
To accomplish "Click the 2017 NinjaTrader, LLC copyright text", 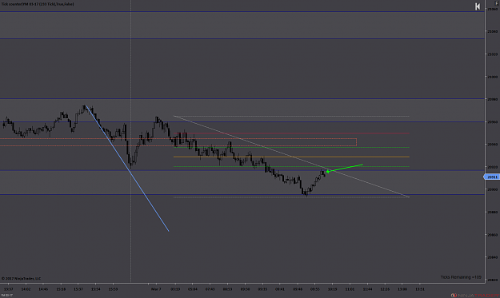I will pos(21,278).
